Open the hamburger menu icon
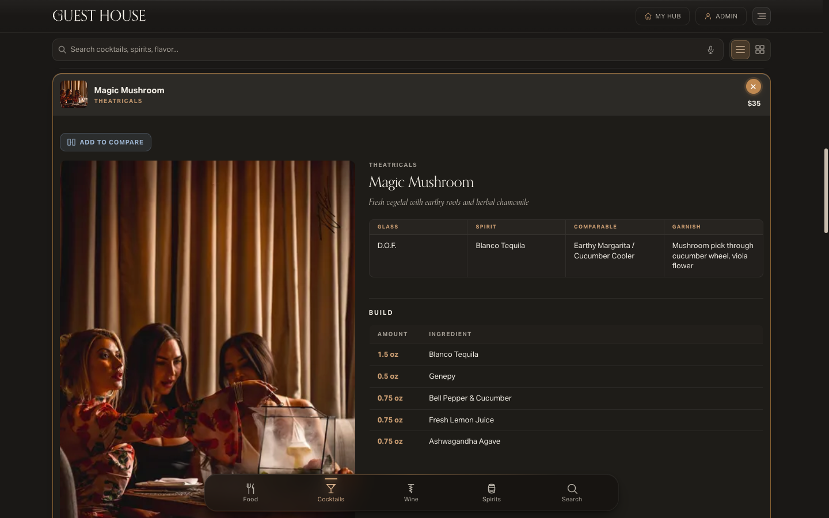This screenshot has height=518, width=829. (761, 16)
